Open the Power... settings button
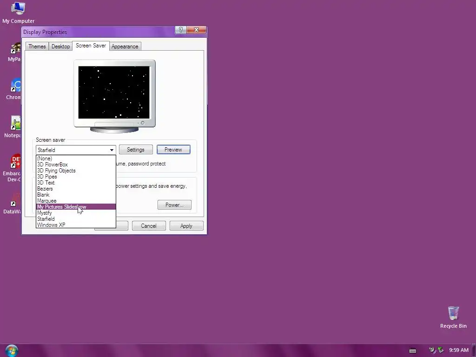Screen dimensions: 476x357 pyautogui.click(x=175, y=205)
